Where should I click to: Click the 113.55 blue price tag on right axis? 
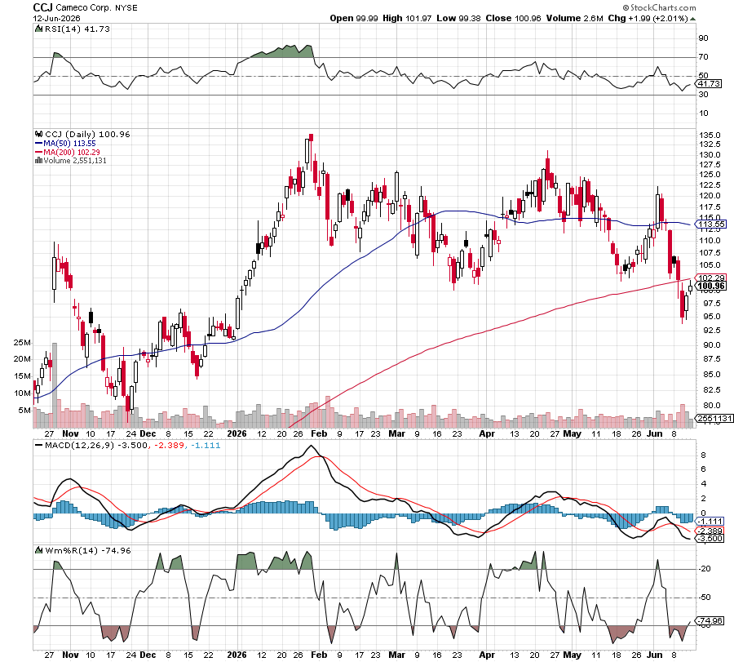tap(711, 224)
